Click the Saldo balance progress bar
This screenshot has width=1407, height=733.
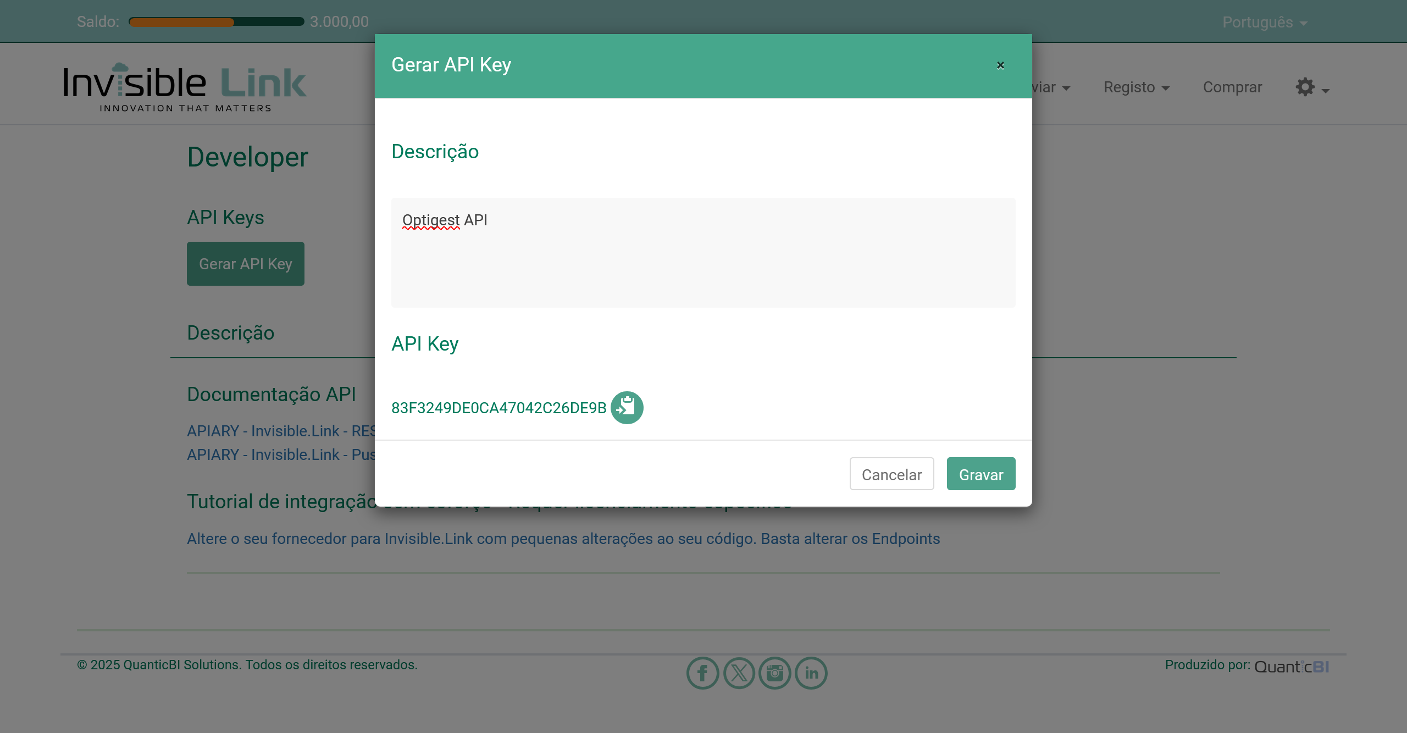coord(216,22)
